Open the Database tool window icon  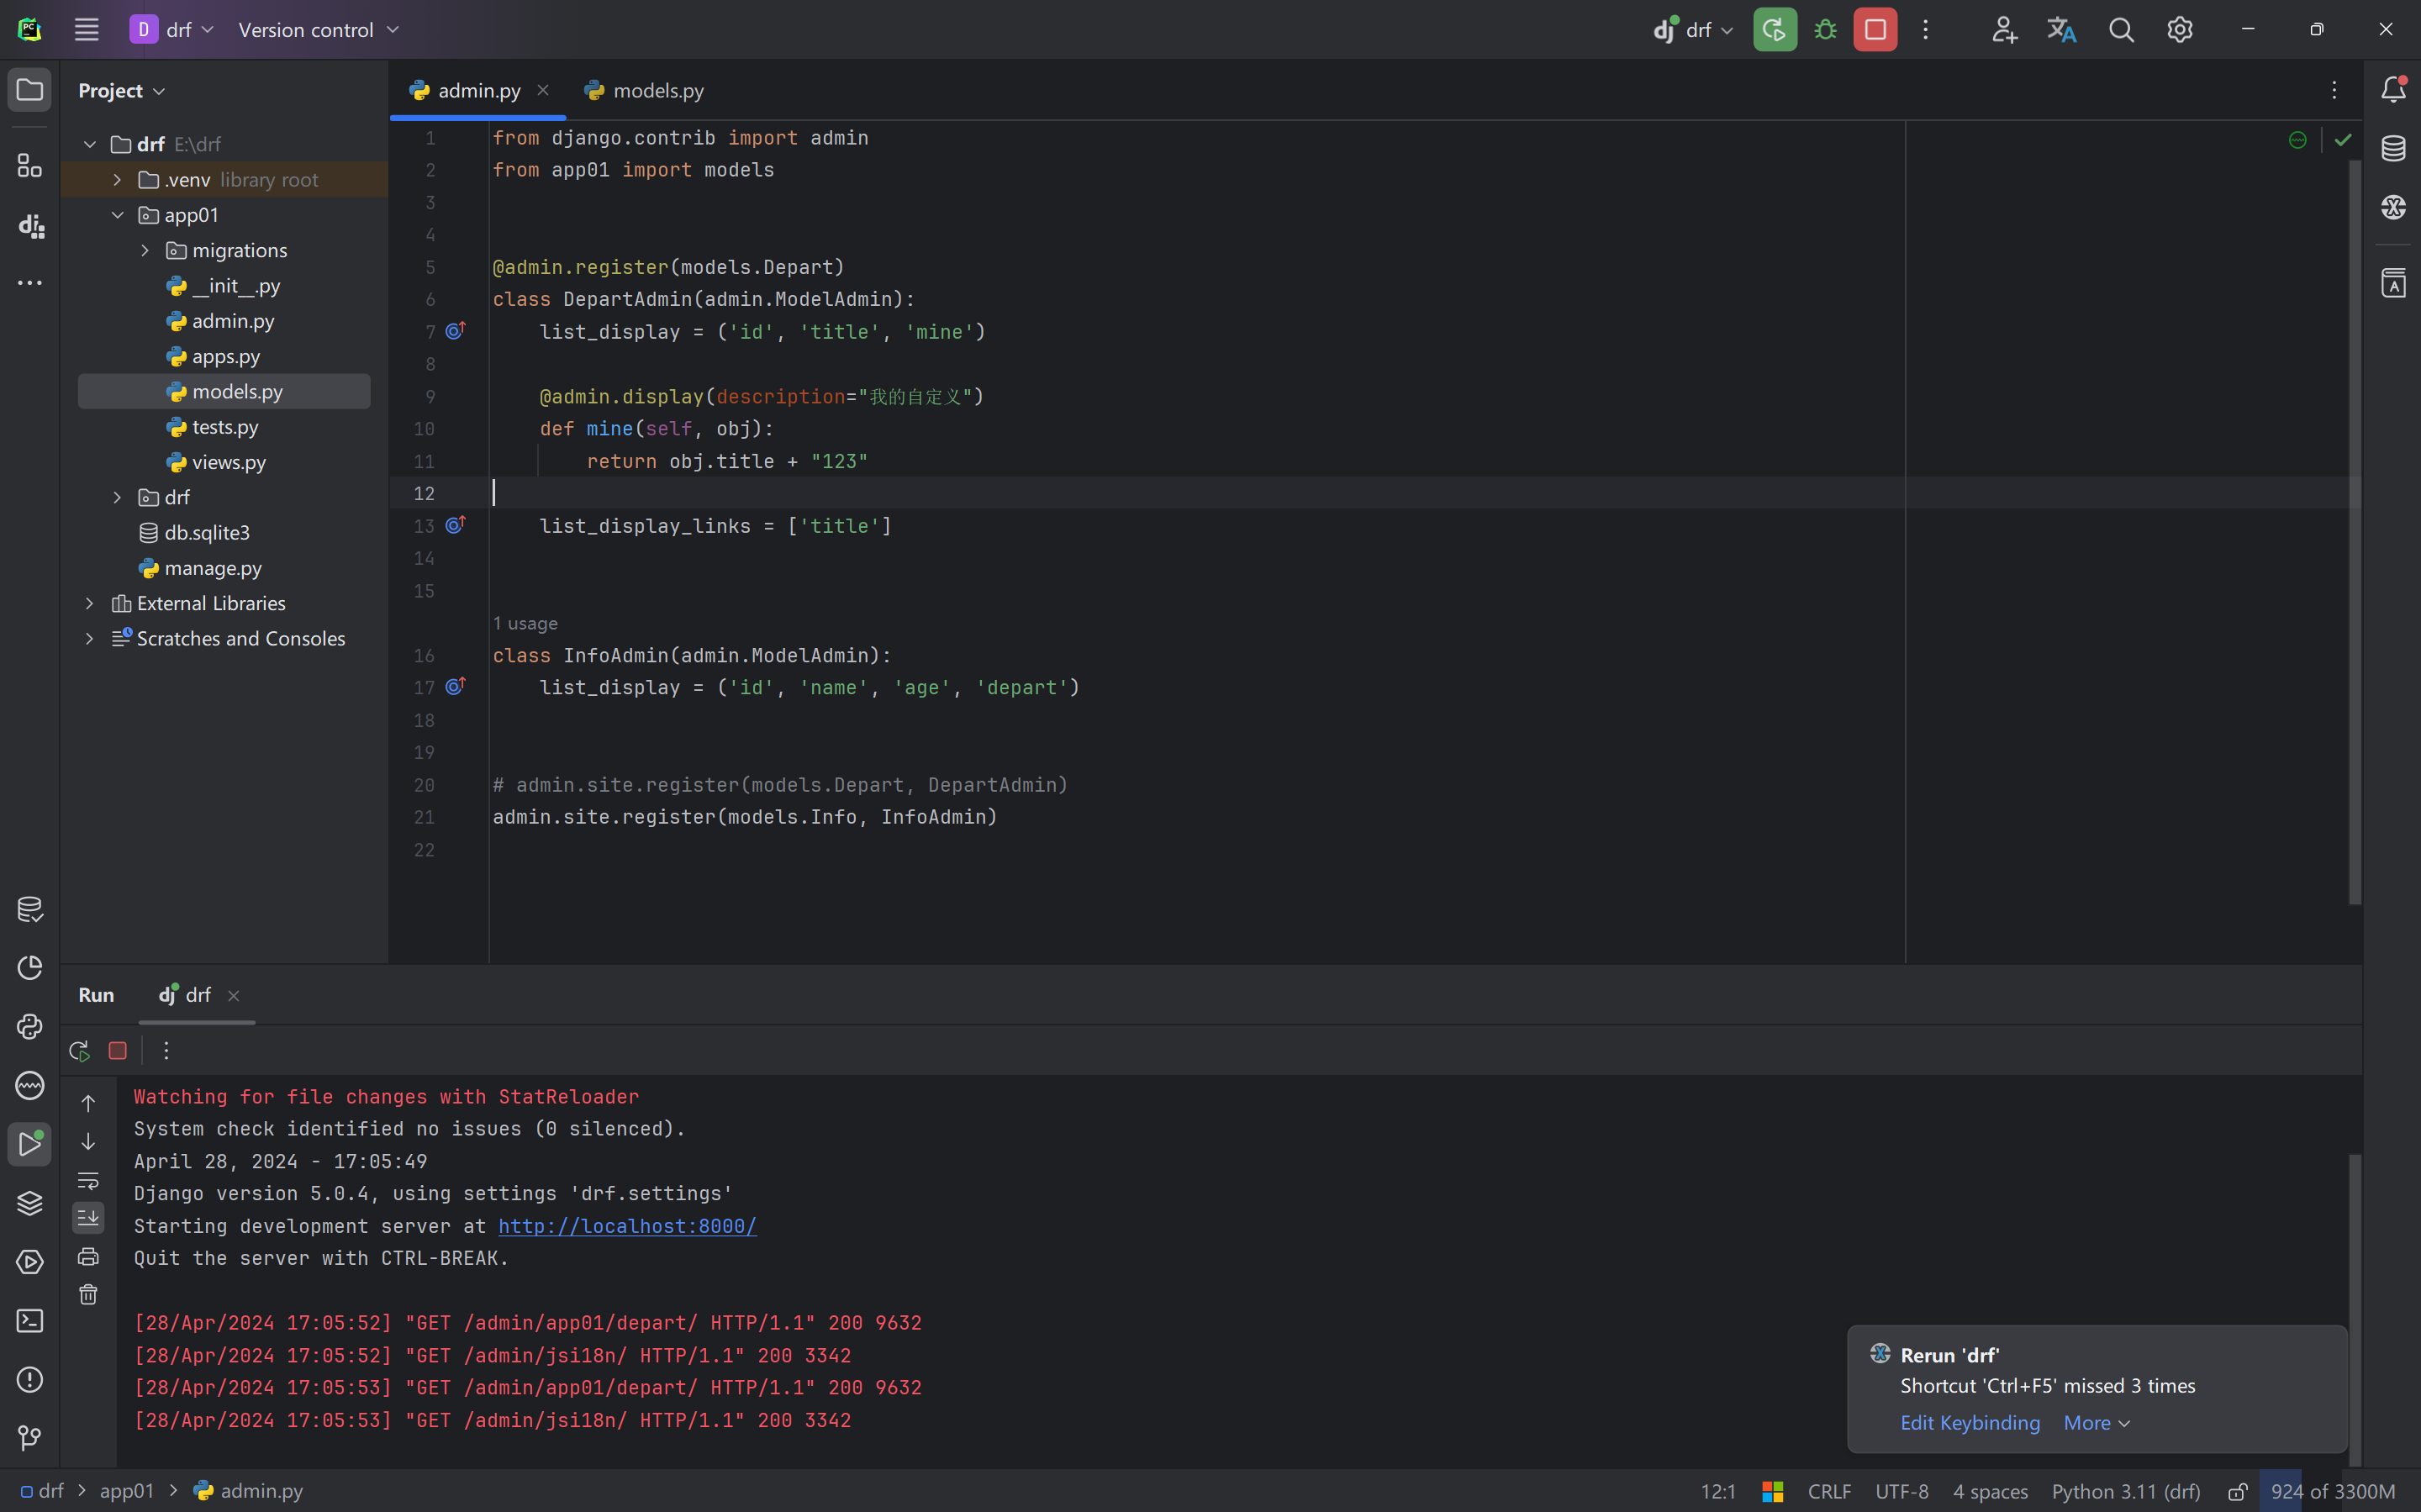pos(2393,149)
